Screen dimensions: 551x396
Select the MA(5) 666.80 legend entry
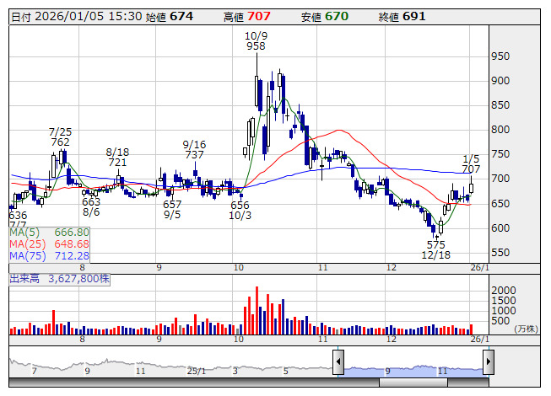click(x=49, y=232)
